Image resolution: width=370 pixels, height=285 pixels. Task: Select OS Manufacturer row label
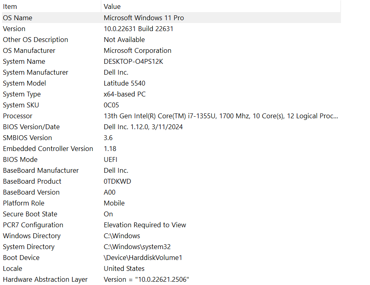pos(29,50)
